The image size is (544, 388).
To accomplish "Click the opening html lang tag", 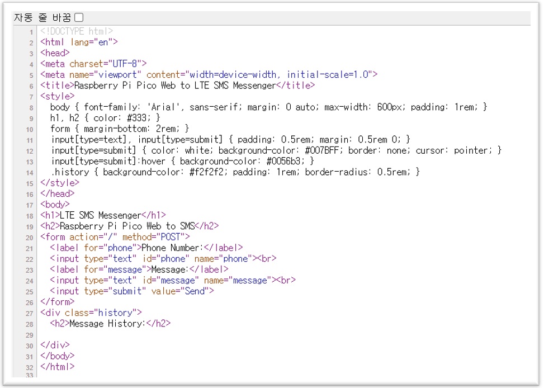I will (x=79, y=42).
